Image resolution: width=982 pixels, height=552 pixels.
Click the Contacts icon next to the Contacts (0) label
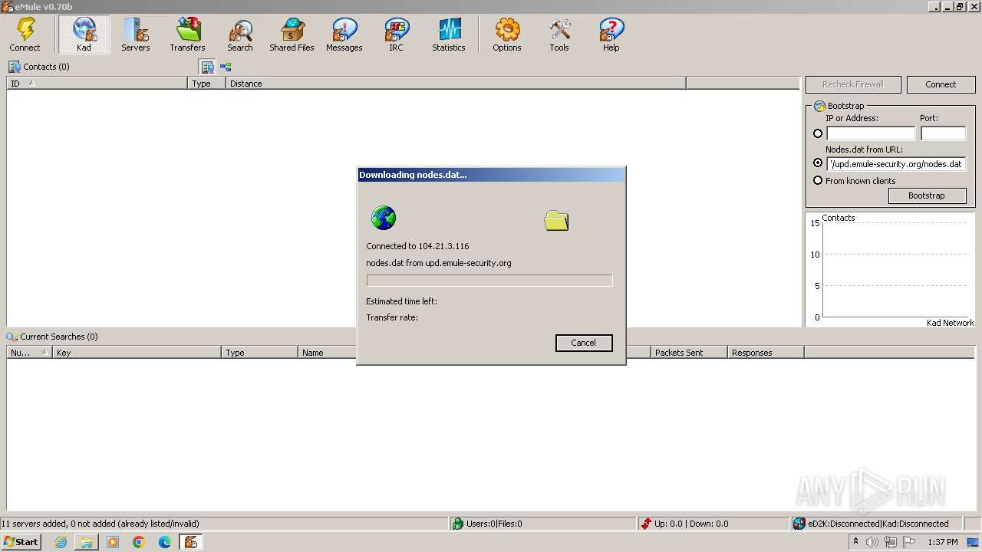[15, 67]
